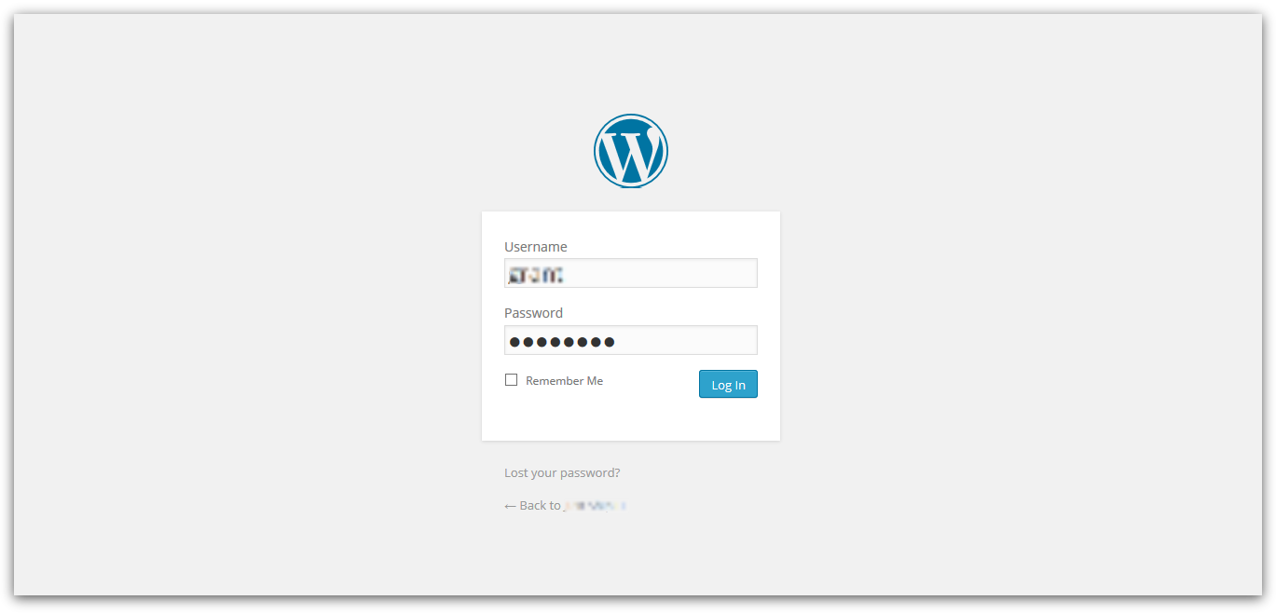Focus the Password input field
Screen dimensions: 1276x614
point(631,340)
